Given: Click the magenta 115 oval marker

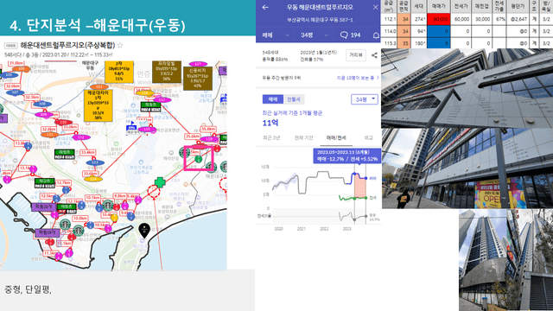Looking at the screenshot, I should coord(147,130).
